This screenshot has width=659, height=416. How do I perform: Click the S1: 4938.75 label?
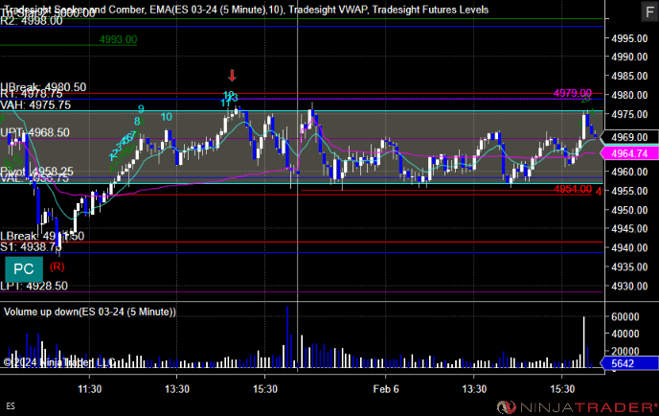31,247
